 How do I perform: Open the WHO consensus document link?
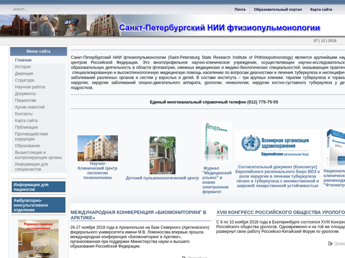(x=278, y=176)
